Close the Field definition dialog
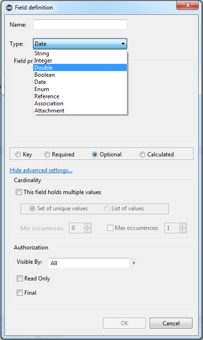The height and width of the screenshot is (340, 203). point(187,5)
